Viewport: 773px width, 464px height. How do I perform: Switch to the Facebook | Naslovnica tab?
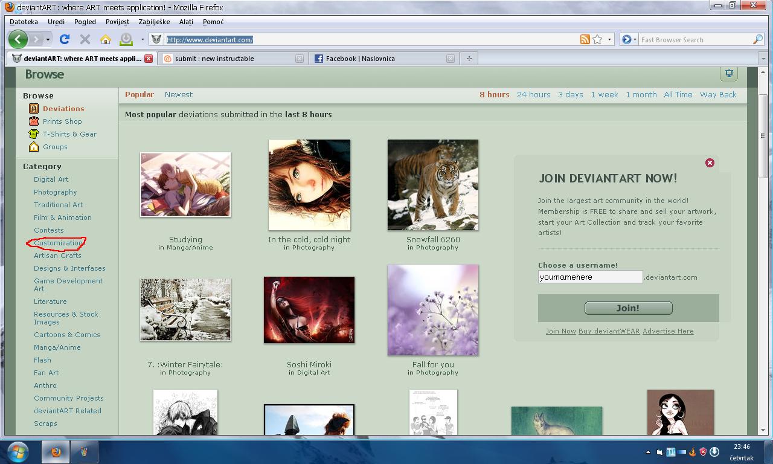[383, 59]
